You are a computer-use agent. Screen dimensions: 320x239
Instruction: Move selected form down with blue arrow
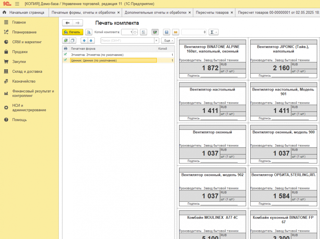pyautogui.click(x=91, y=41)
